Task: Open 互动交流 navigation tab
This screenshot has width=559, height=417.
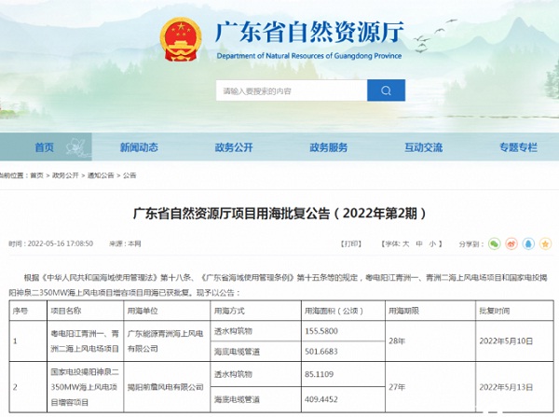Action: tap(424, 147)
